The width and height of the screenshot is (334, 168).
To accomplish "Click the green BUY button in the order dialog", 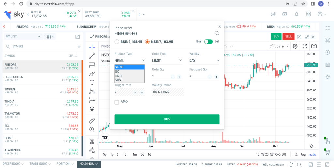I will point(167,119).
